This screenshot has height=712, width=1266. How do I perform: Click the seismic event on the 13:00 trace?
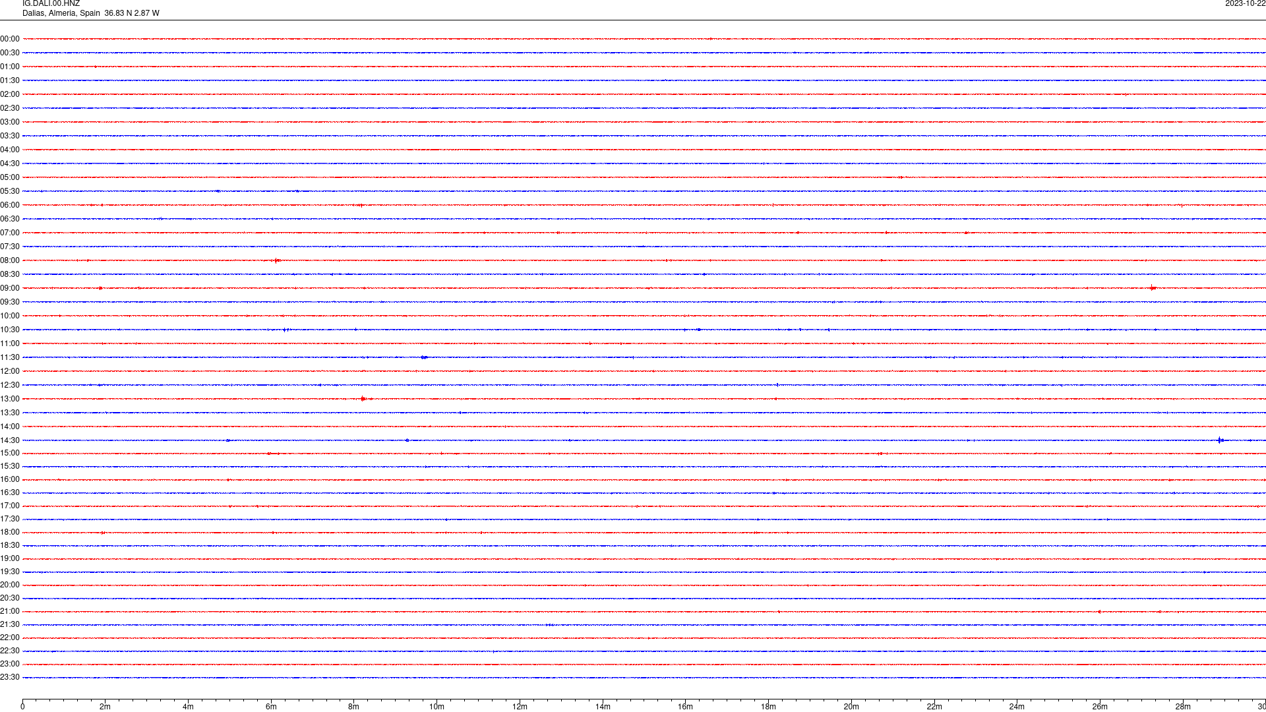tap(364, 399)
